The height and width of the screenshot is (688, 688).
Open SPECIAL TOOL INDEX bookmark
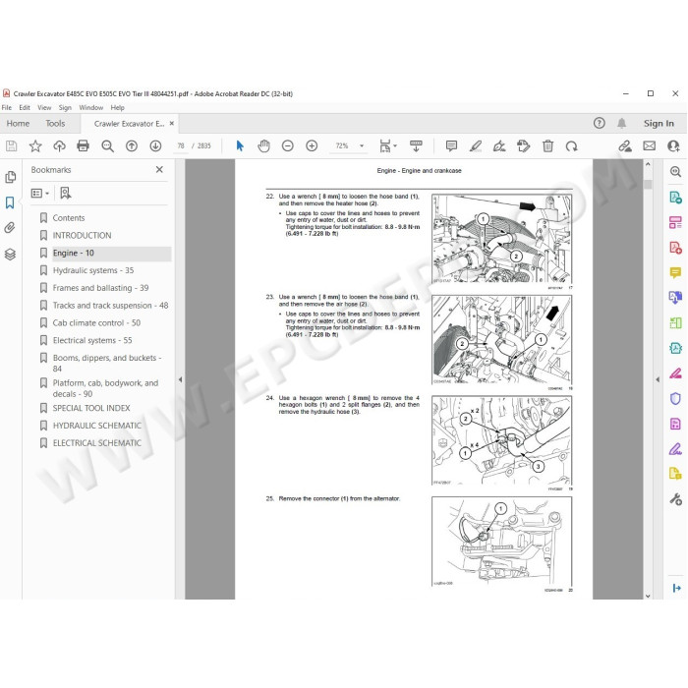coord(91,408)
